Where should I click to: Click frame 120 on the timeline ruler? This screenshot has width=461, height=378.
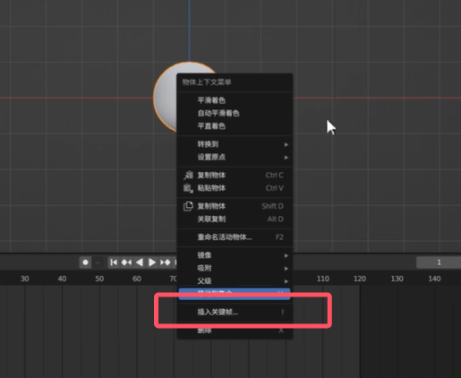(x=360, y=279)
